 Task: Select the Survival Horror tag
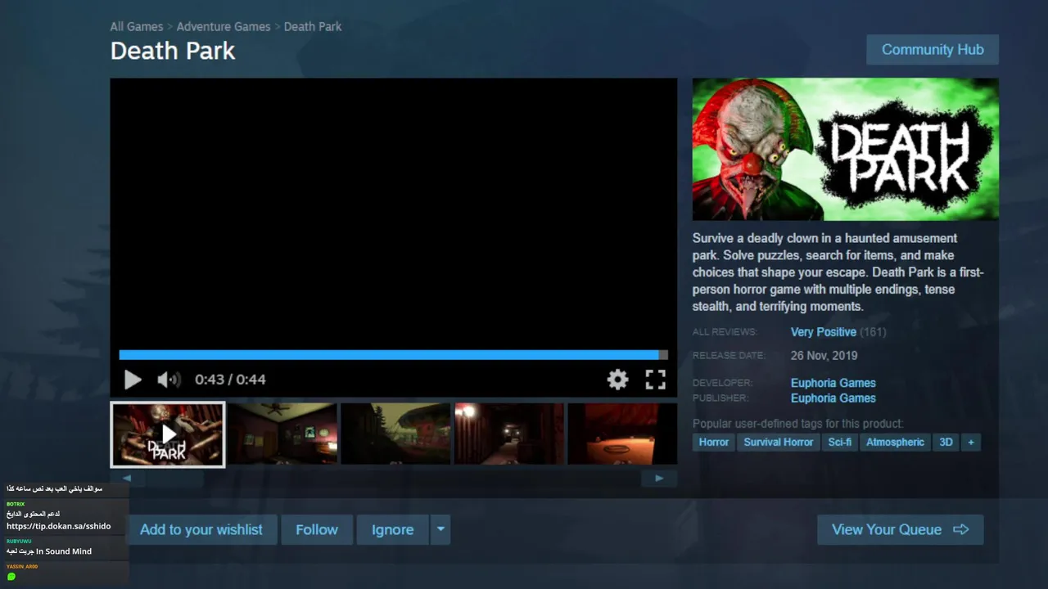tap(779, 442)
